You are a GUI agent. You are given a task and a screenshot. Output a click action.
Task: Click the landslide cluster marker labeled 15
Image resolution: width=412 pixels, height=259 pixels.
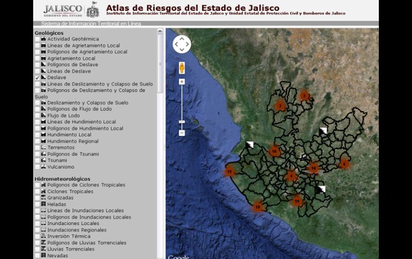pos(230,171)
